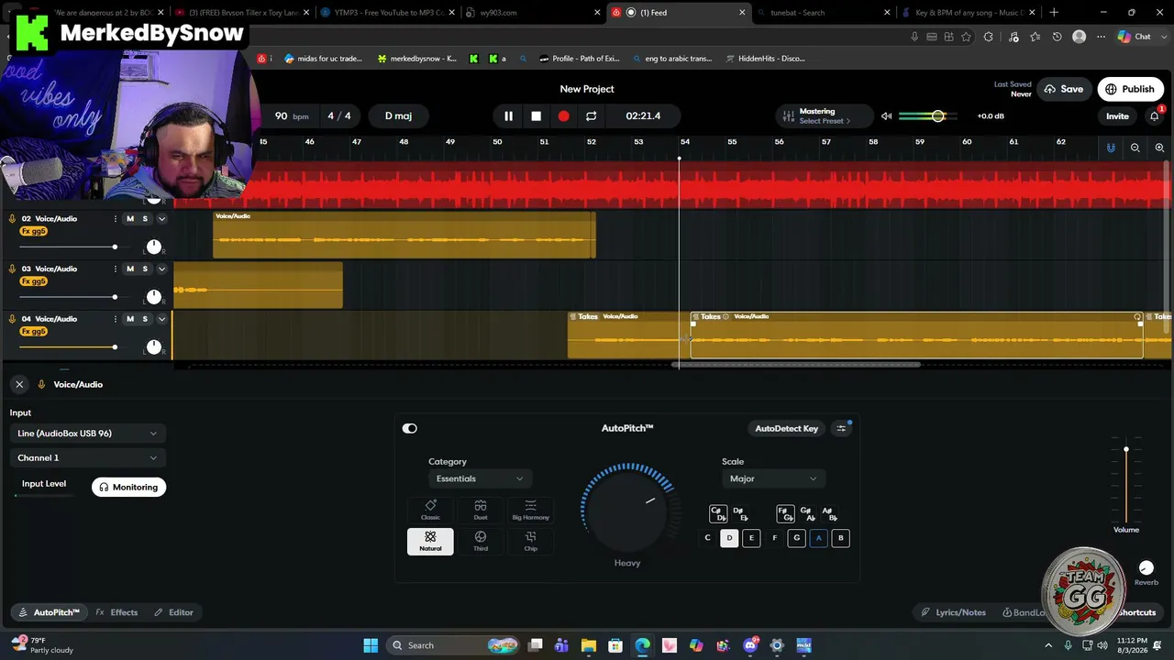Viewport: 1174px width, 660px height.
Task: Stop playback with the stop button
Action: [x=537, y=116]
